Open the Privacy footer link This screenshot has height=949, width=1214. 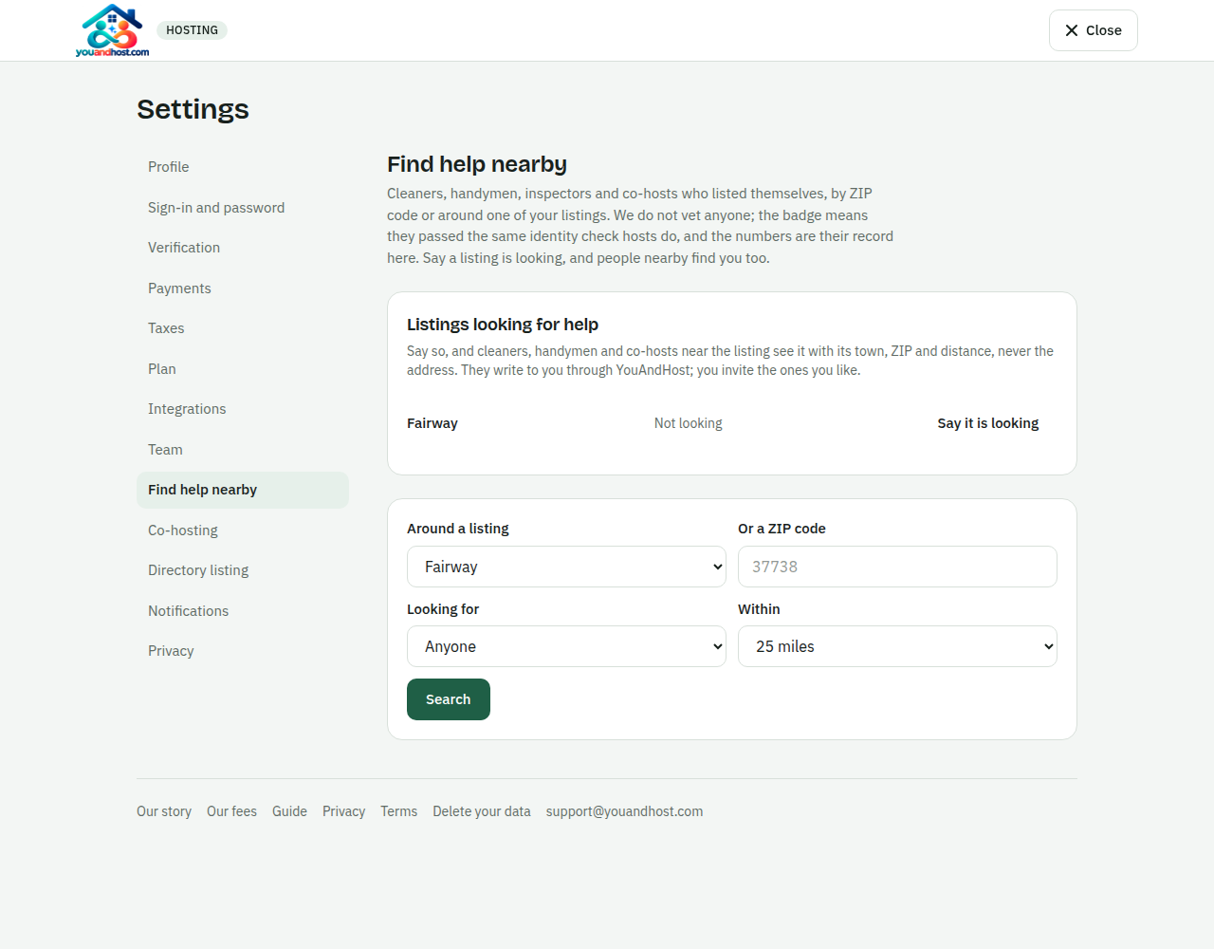coord(343,811)
